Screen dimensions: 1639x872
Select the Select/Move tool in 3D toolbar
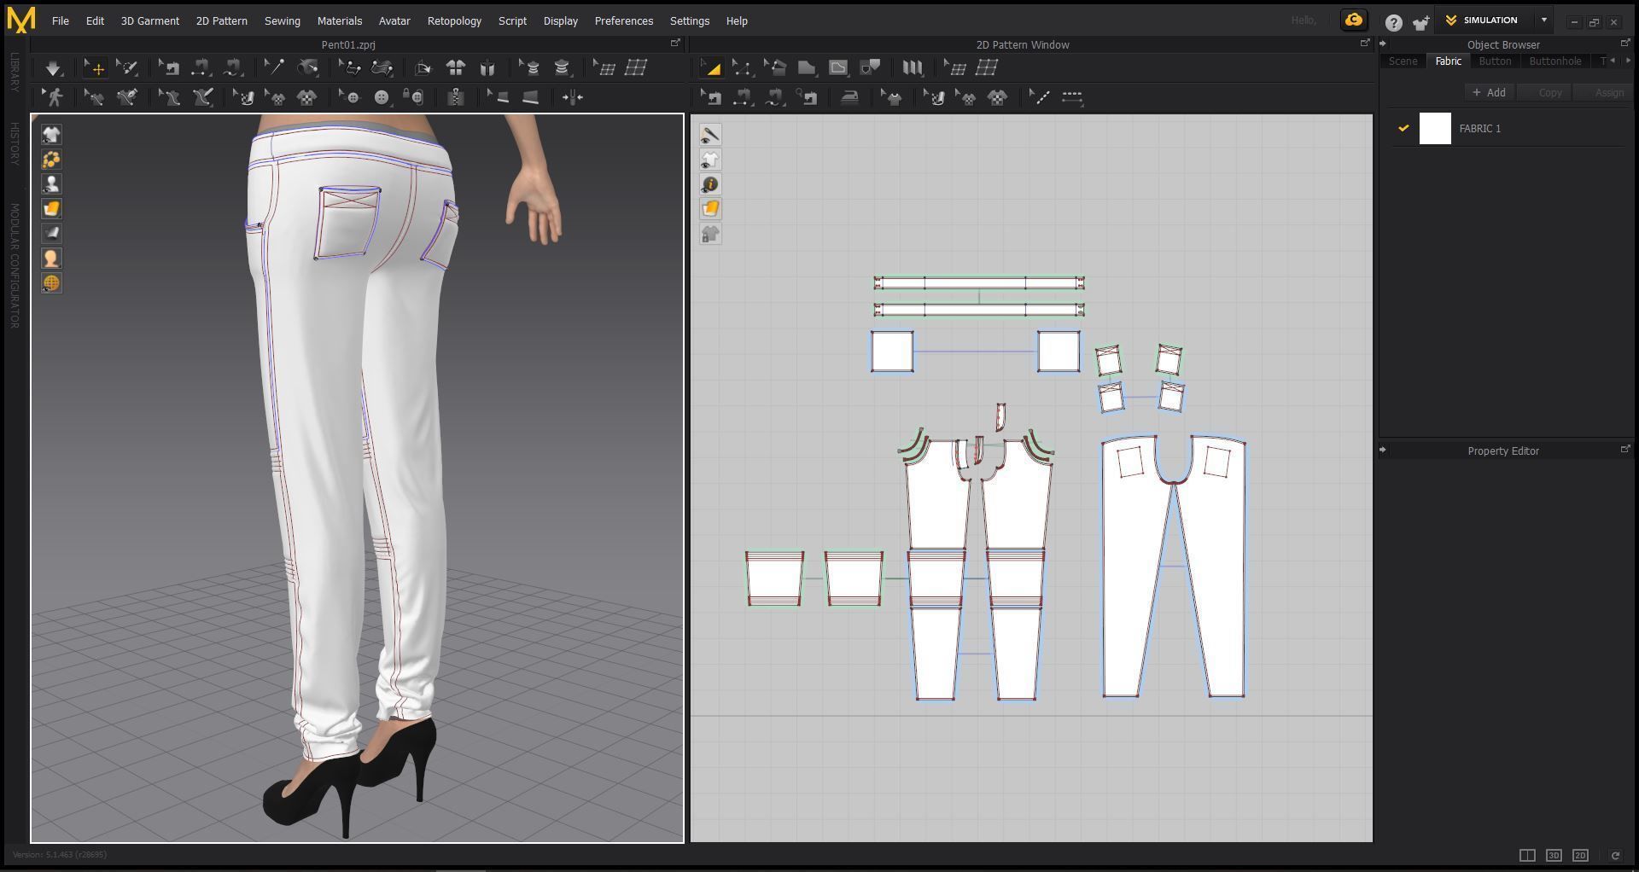click(x=94, y=68)
